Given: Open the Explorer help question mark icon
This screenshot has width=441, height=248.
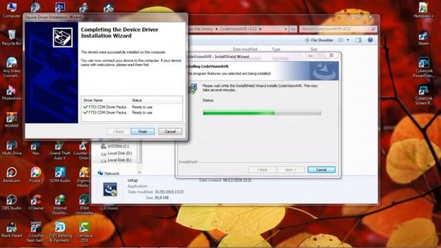Looking at the screenshot, I should (x=370, y=40).
